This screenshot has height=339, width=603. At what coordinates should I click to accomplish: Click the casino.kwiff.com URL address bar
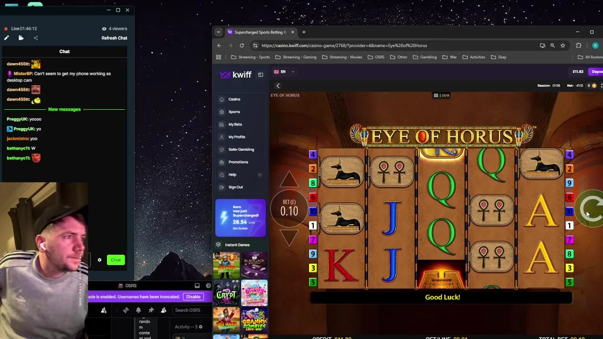[x=396, y=46]
